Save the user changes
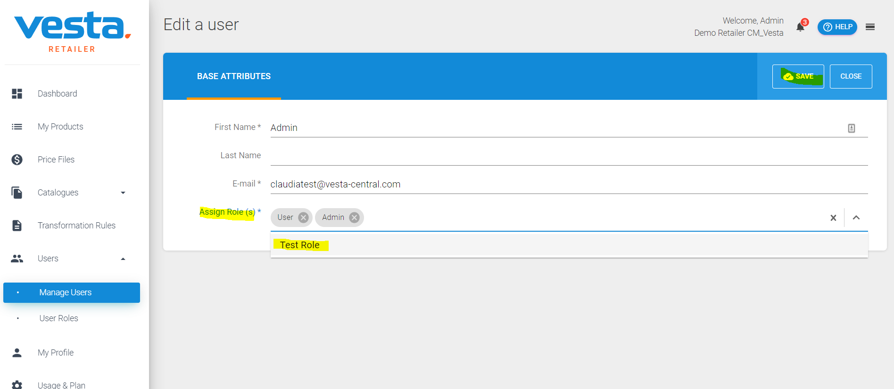The image size is (894, 389). click(798, 76)
